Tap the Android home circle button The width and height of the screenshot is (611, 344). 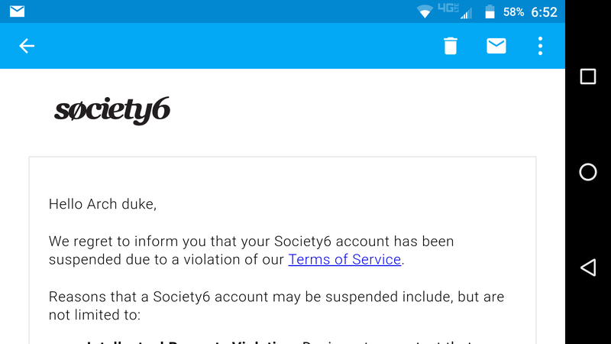(x=587, y=172)
